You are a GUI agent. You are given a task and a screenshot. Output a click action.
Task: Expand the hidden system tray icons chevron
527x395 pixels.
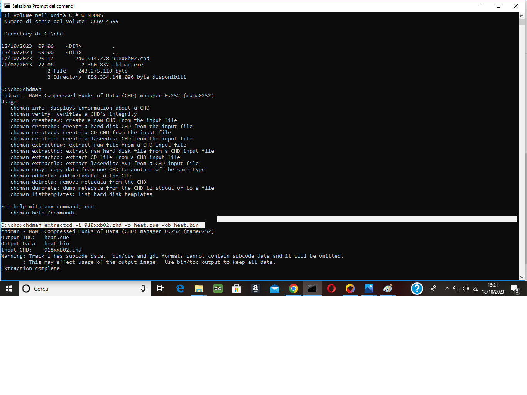tap(447, 289)
